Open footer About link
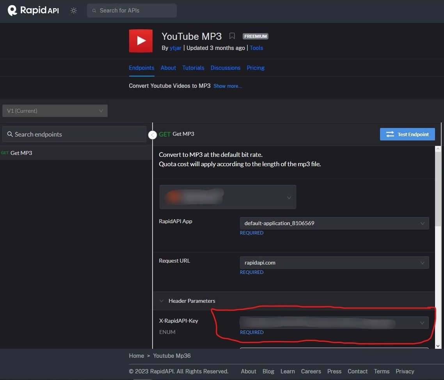444x380 pixels. (x=249, y=371)
